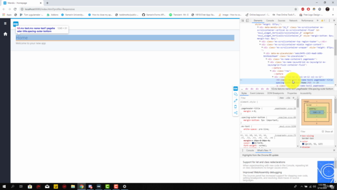Open the Xamarin.Forms API GitHub bookmark
The width and height of the screenshot is (337, 190).
(x=153, y=15)
